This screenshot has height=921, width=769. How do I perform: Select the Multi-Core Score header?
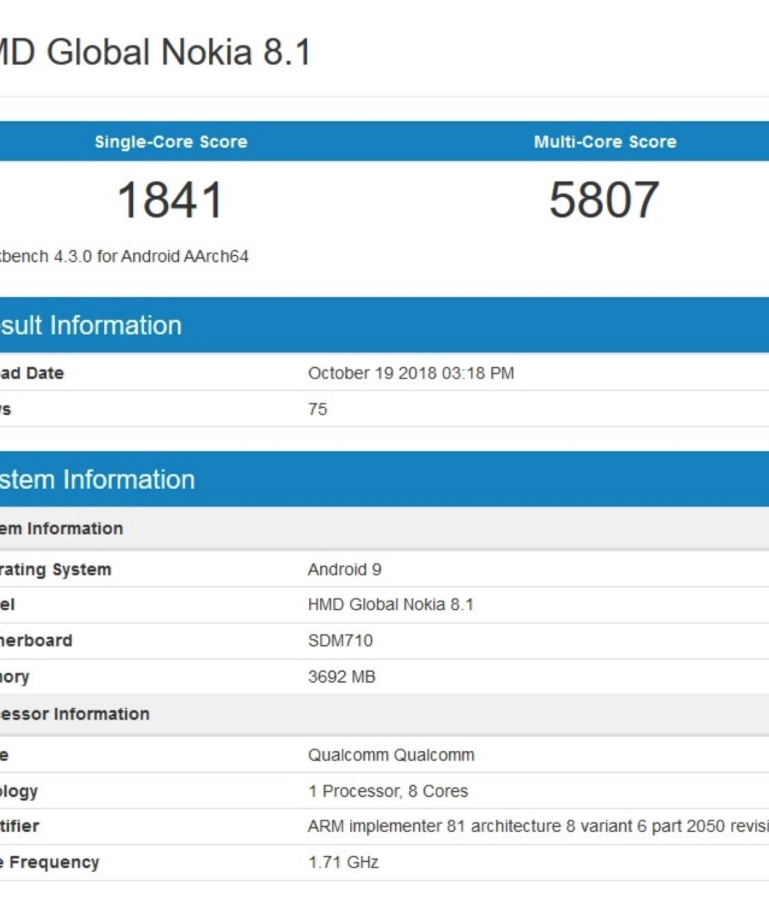(605, 142)
